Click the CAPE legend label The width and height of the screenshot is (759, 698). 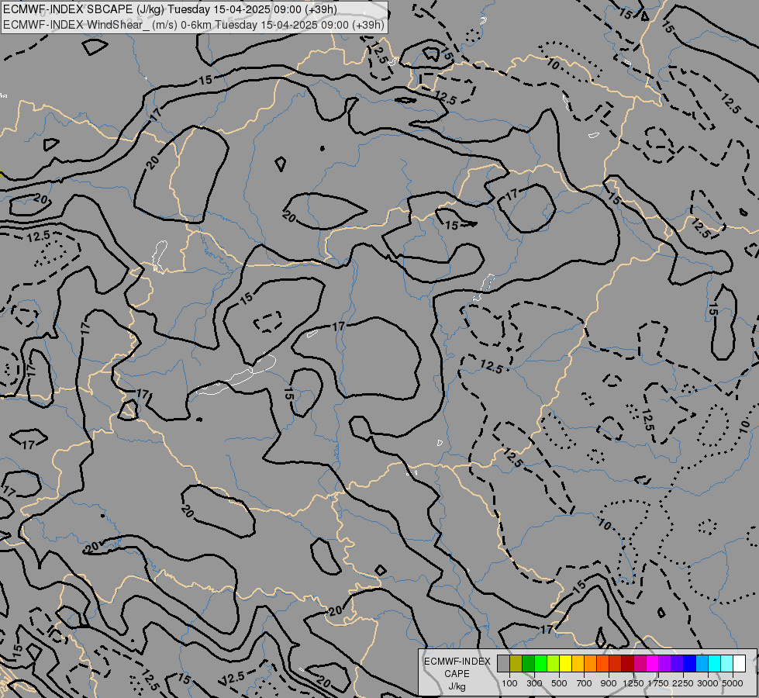pyautogui.click(x=457, y=674)
